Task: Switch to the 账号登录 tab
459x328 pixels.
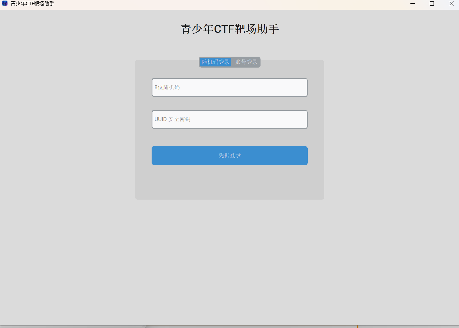Action: pyautogui.click(x=246, y=62)
